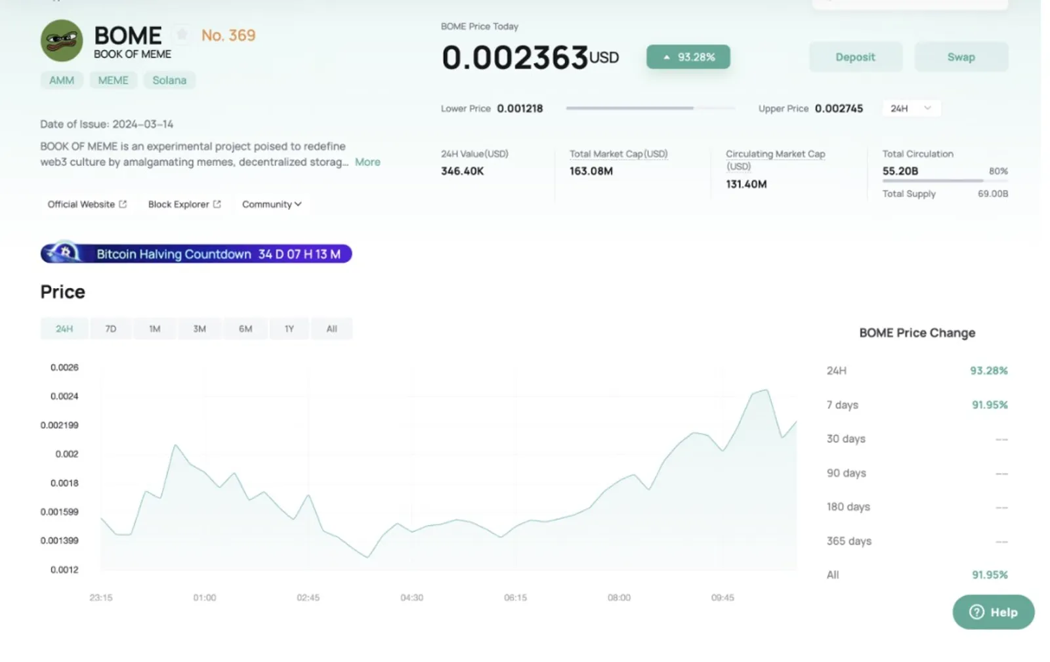This screenshot has width=1050, height=662.
Task: Click the Upper Price value 0.002745
Action: click(839, 109)
